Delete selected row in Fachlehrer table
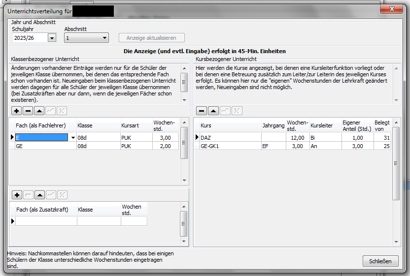 click(x=28, y=111)
